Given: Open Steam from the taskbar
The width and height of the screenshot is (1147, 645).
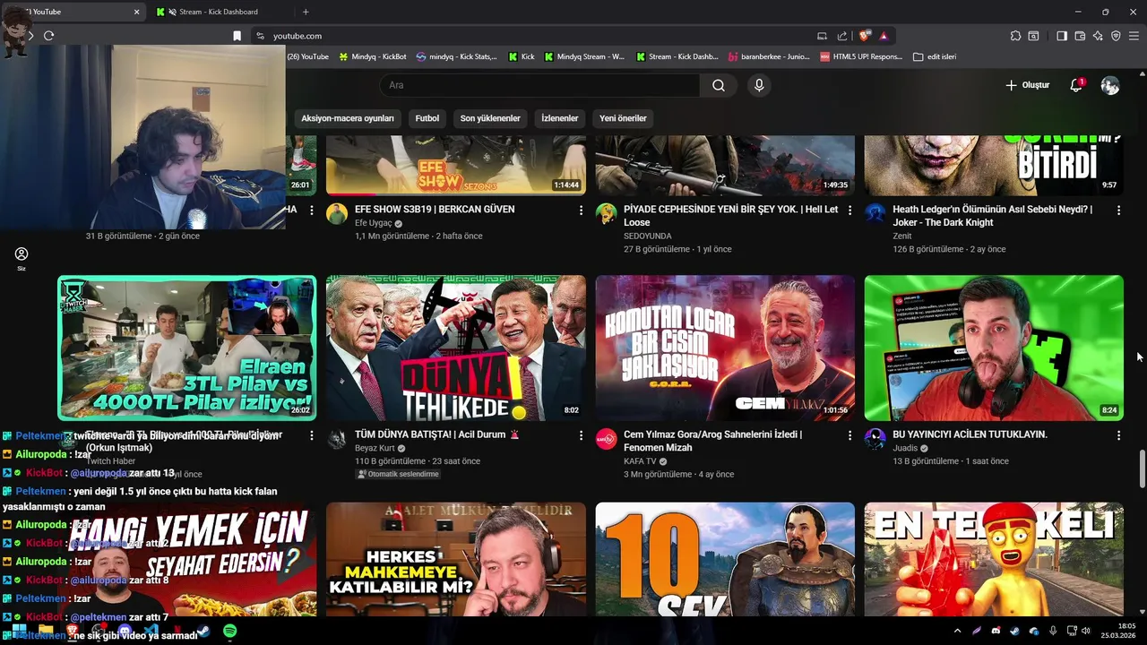Looking at the screenshot, I should (x=203, y=632).
